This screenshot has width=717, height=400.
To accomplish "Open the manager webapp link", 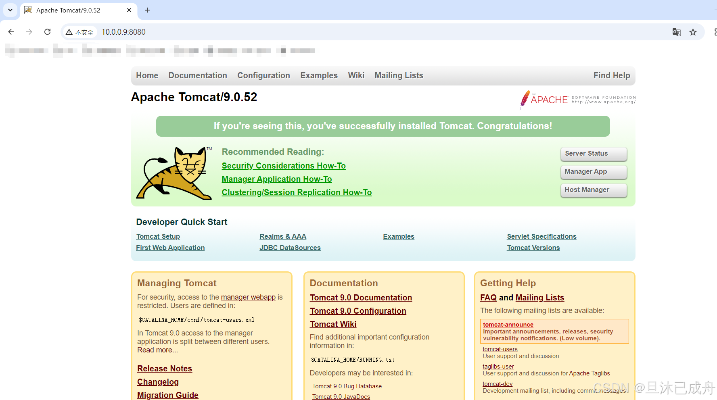I will click(x=248, y=297).
